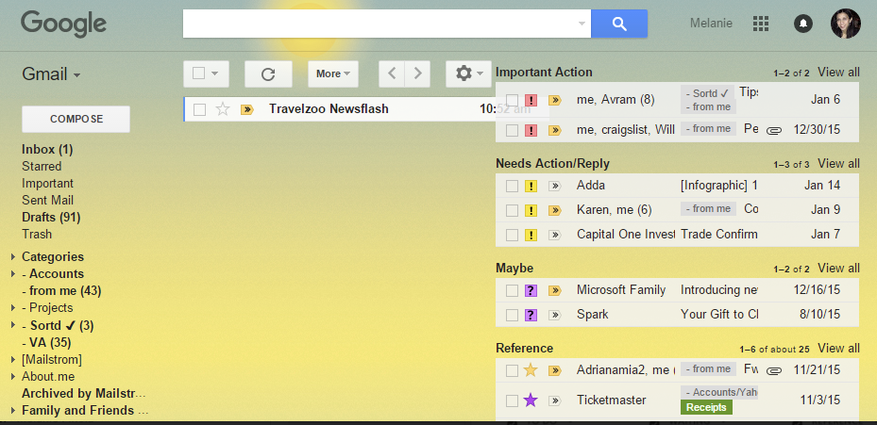Click yellow bang star on Karen row

coord(531,210)
